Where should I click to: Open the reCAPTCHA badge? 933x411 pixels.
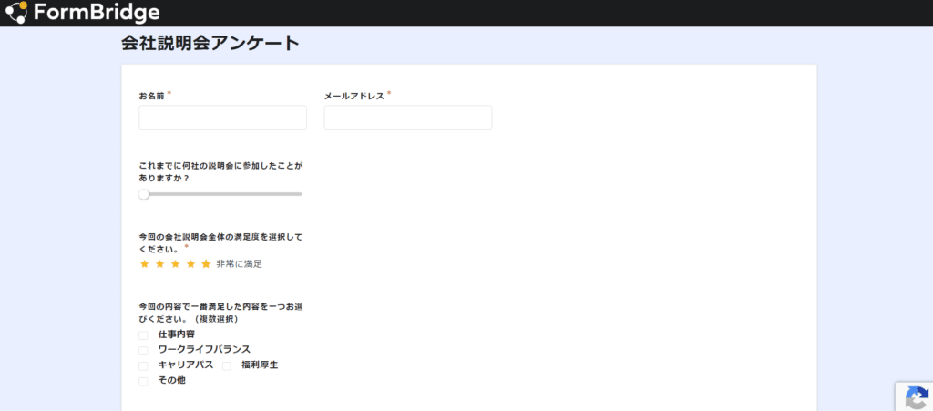tap(915, 397)
